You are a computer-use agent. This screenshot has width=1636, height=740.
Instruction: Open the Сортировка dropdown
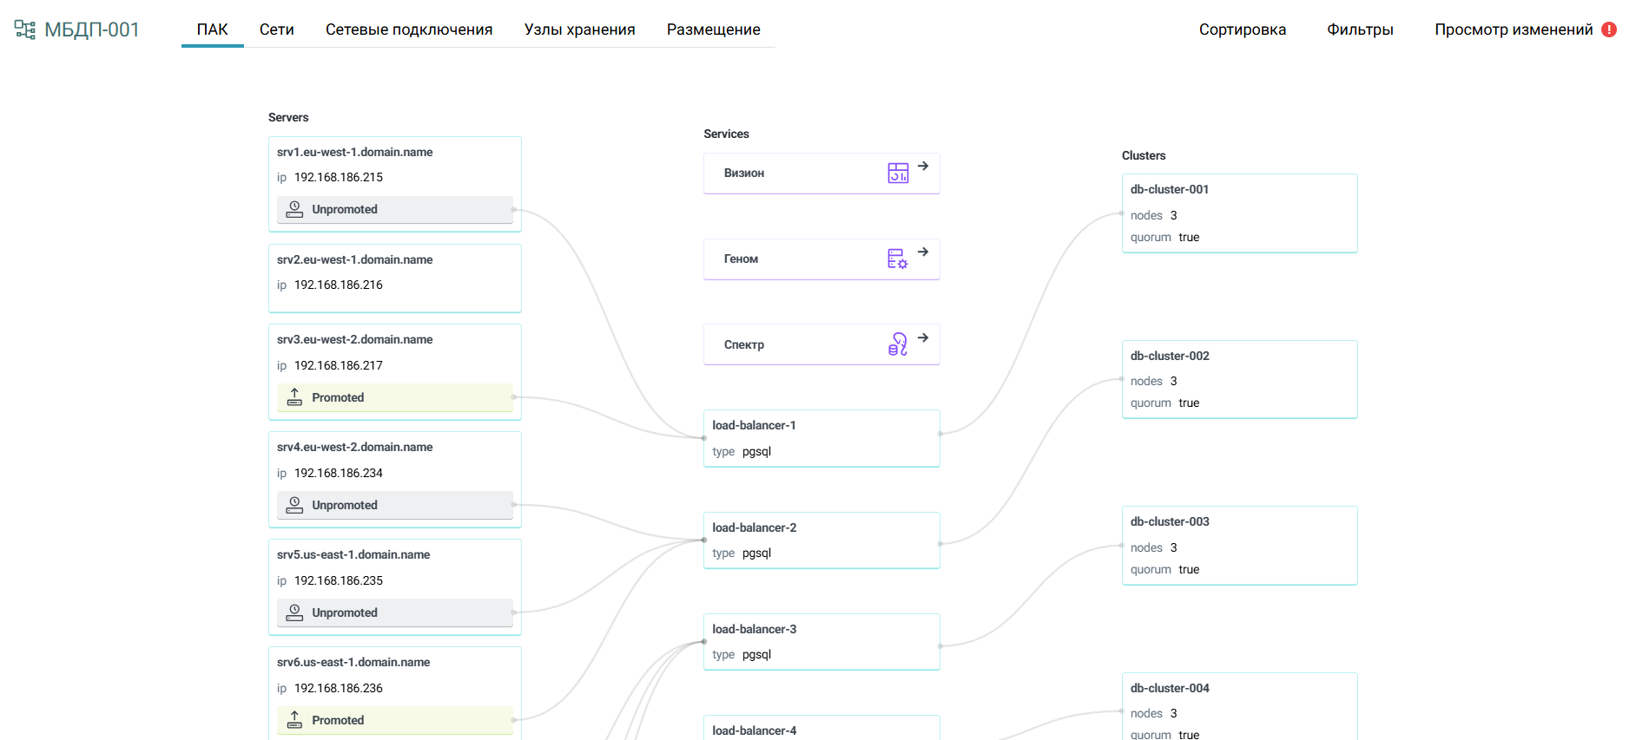1243,29
